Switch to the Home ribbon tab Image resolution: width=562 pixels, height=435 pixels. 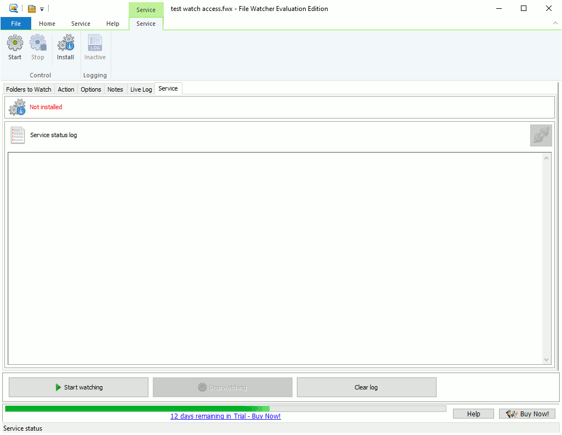pyautogui.click(x=47, y=24)
